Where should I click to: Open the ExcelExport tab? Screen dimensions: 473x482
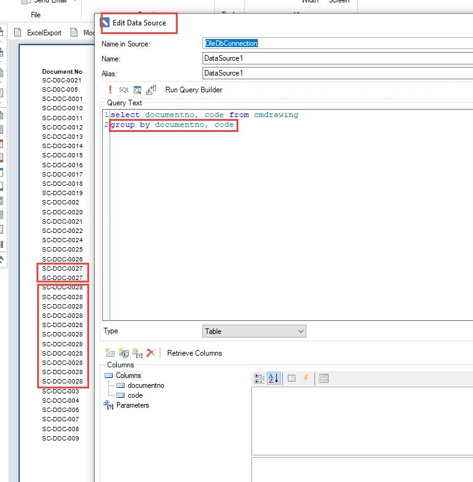(x=44, y=33)
